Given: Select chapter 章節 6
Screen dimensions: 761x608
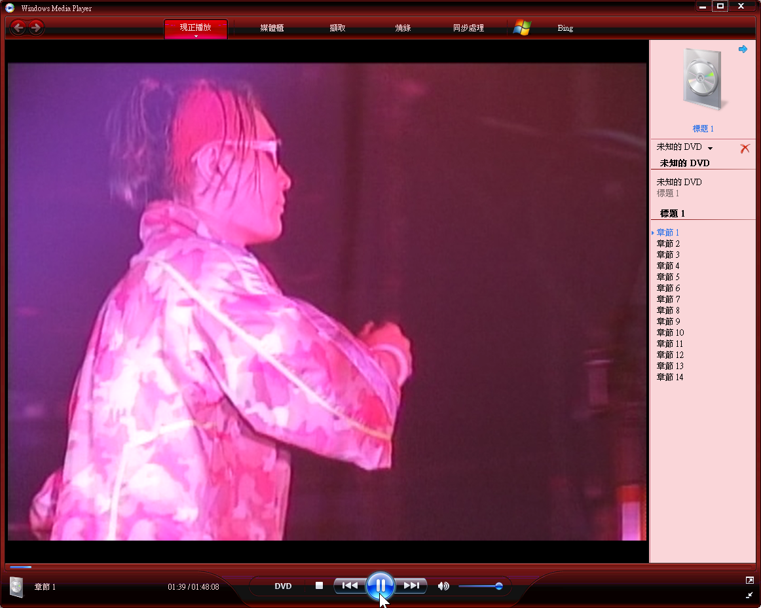Looking at the screenshot, I should tap(668, 288).
